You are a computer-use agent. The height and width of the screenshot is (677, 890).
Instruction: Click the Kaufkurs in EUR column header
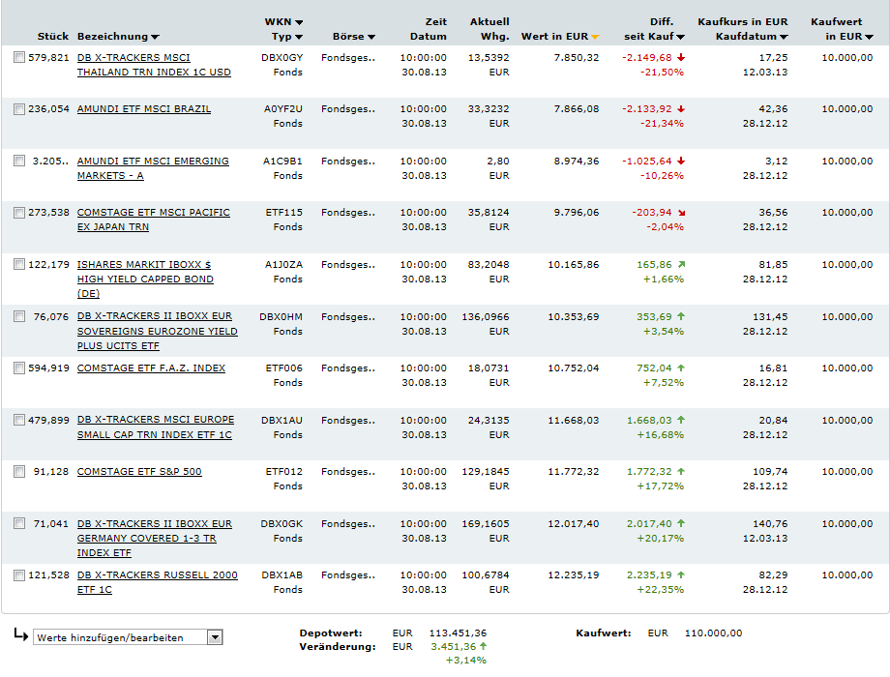coord(742,21)
